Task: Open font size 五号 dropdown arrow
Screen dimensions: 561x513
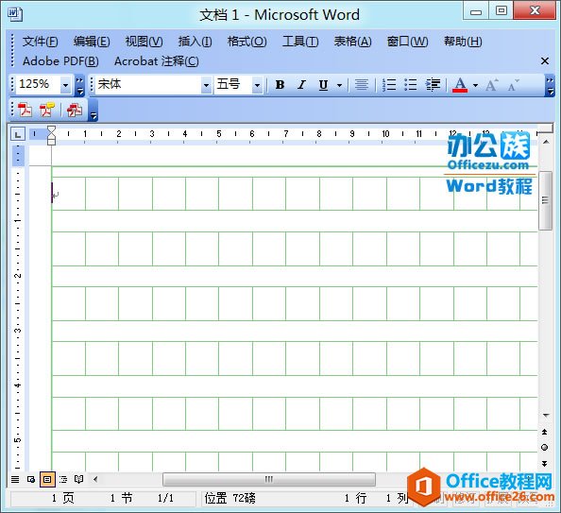Action: pyautogui.click(x=257, y=86)
